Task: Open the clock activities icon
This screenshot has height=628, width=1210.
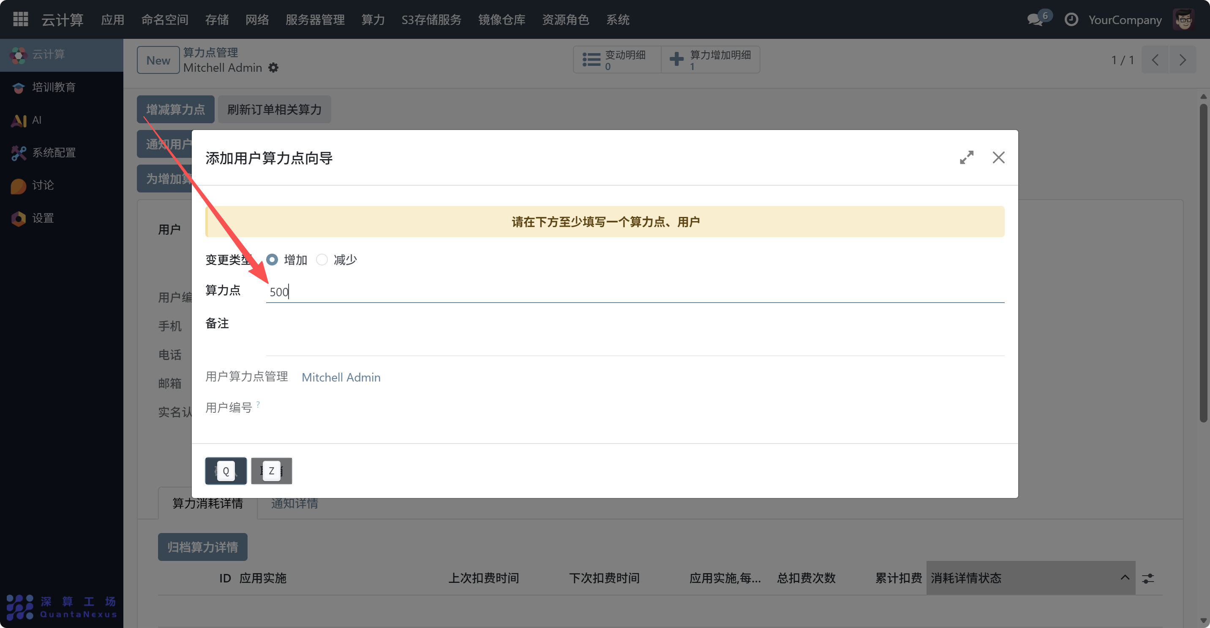Action: click(1071, 19)
